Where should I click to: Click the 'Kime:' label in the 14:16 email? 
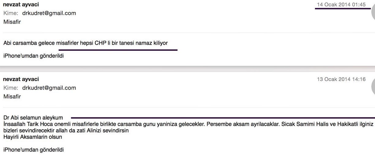(11, 88)
